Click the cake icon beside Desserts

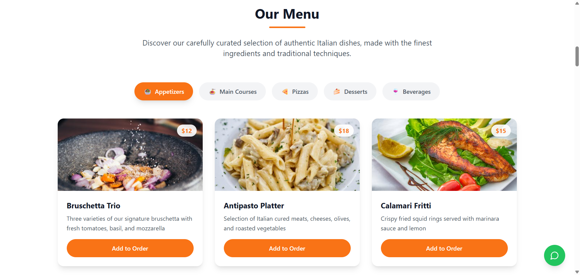point(337,92)
